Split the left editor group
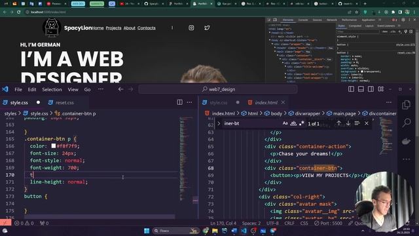This screenshot has width=419, height=236. click(179, 102)
